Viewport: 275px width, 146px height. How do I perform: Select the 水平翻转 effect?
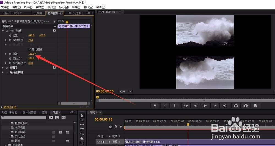20,132
